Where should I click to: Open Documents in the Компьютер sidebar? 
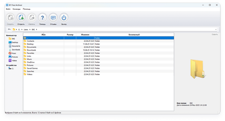pos(14,46)
